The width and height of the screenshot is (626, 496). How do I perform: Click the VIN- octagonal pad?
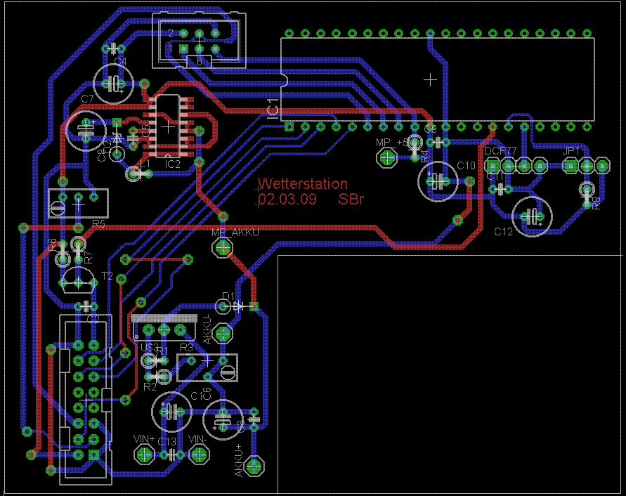pyautogui.click(x=199, y=455)
